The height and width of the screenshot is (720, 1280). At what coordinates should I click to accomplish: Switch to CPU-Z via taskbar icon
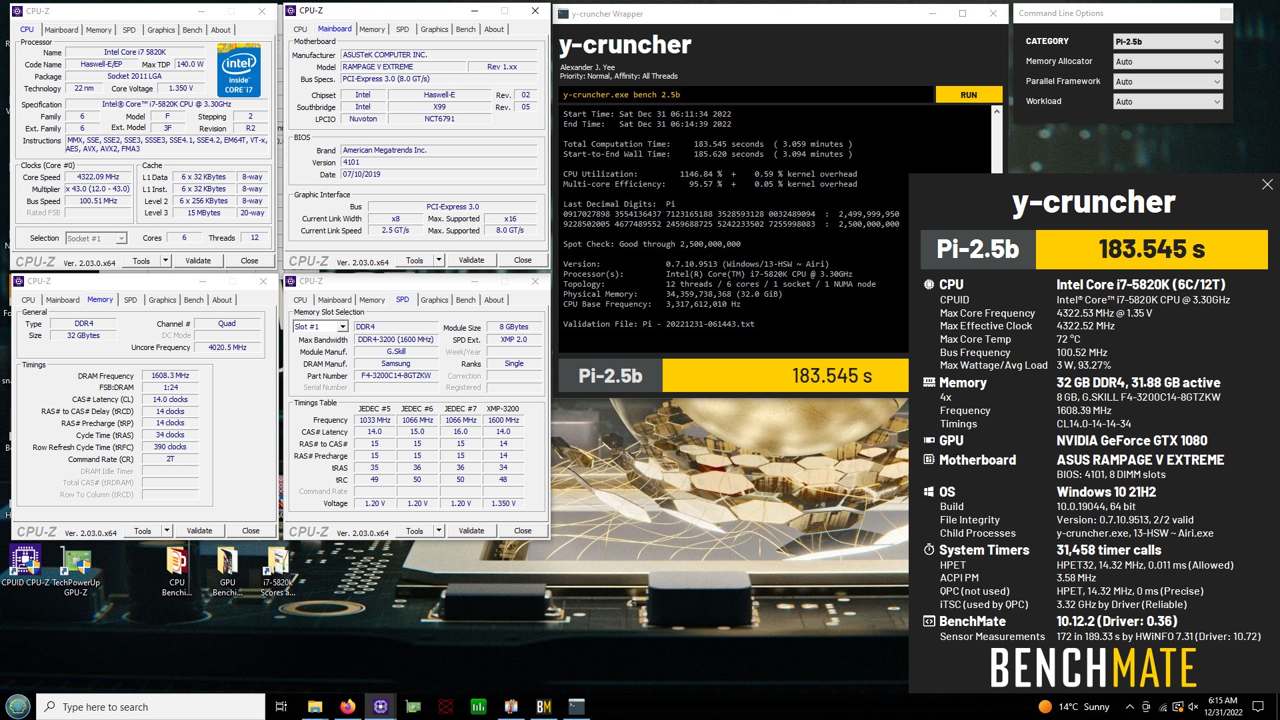pyautogui.click(x=380, y=707)
